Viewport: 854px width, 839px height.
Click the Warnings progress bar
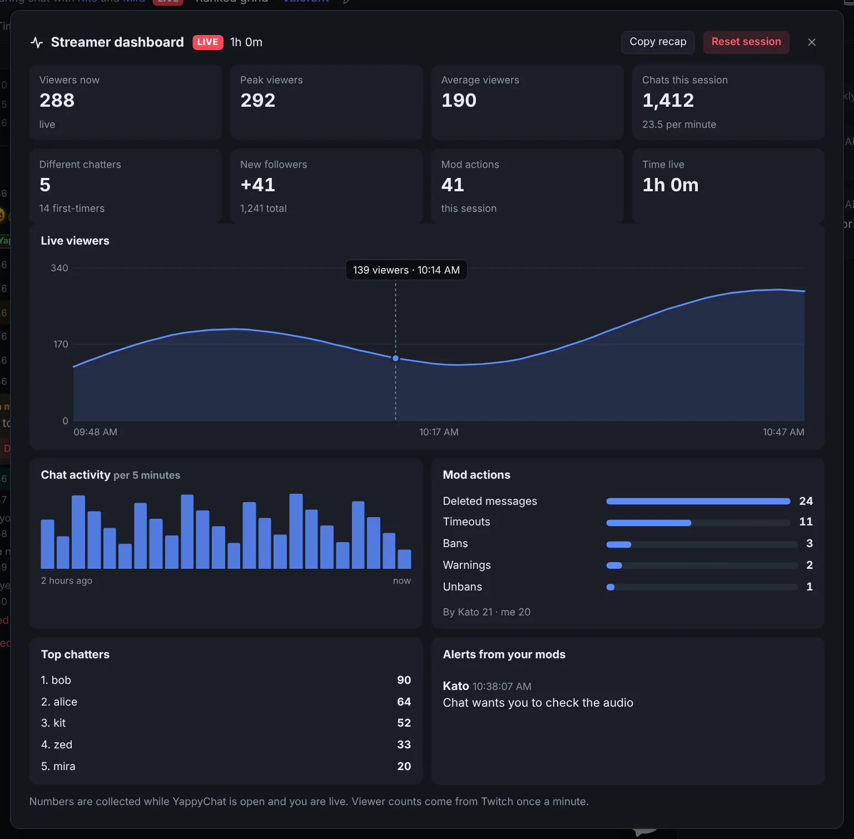[702, 565]
